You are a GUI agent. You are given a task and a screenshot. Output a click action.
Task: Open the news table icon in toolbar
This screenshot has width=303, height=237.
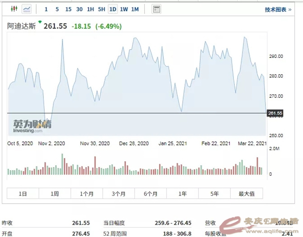(156, 9)
